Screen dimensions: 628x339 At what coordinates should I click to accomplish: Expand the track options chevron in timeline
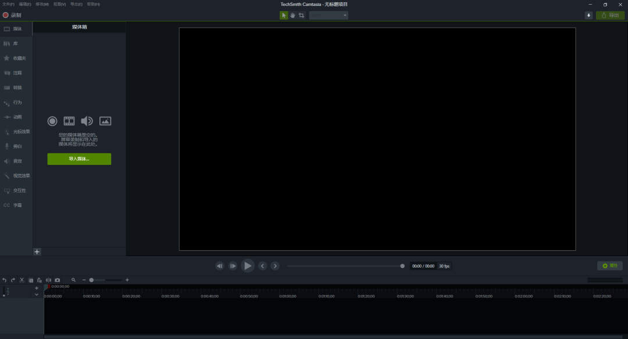click(x=37, y=295)
